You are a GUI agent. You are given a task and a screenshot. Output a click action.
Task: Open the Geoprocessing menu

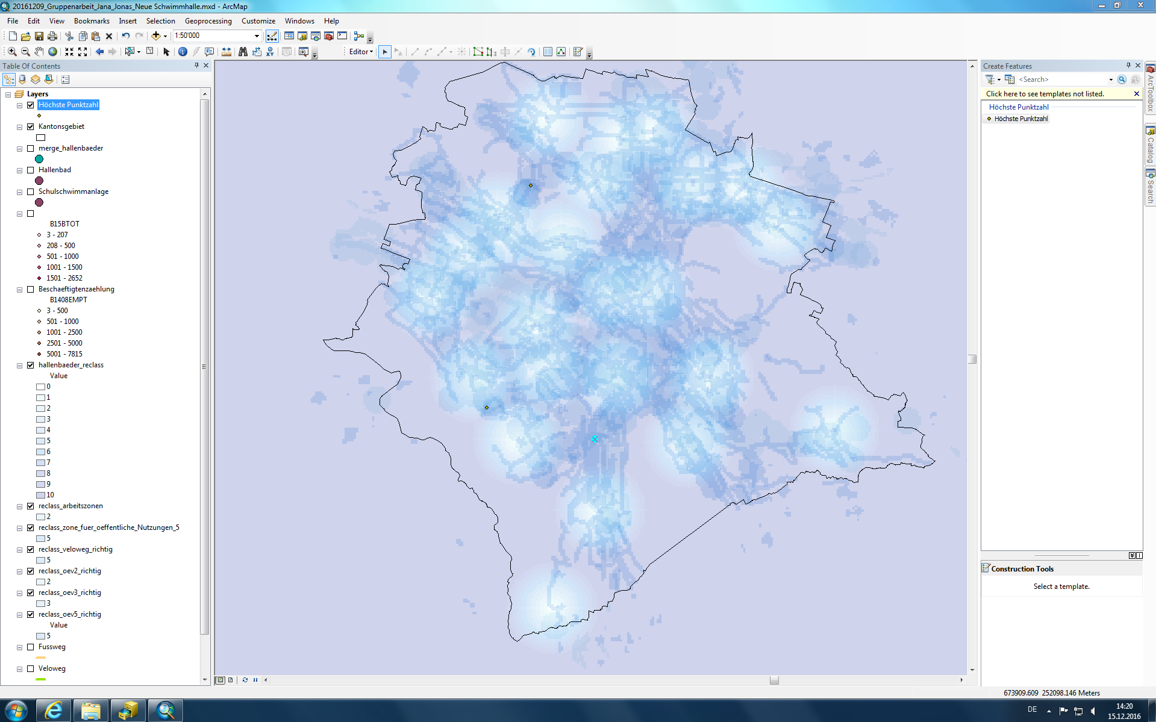[x=208, y=21]
